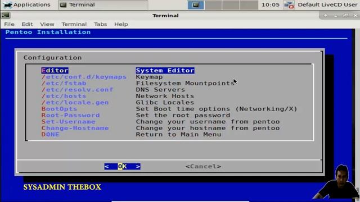The width and height of the screenshot is (360, 202).
Task: Click the terminal icon in taskbar button
Action: point(63,5)
